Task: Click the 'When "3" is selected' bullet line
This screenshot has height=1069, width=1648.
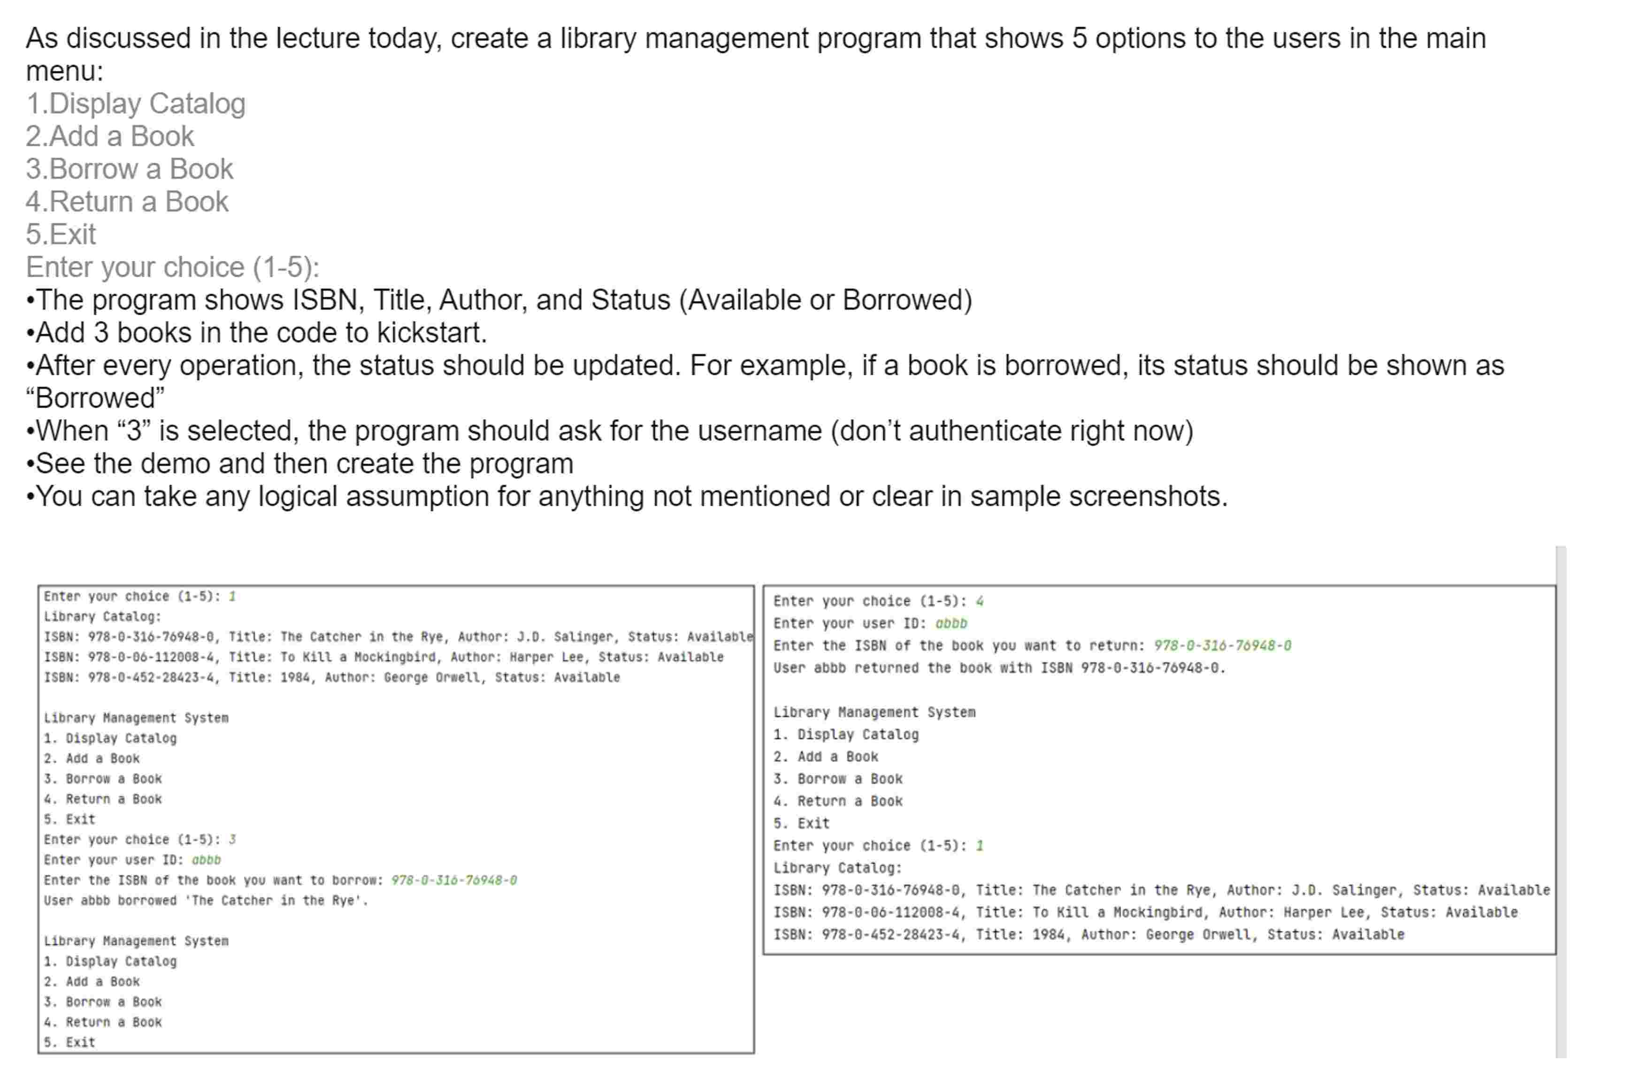Action: (x=609, y=431)
